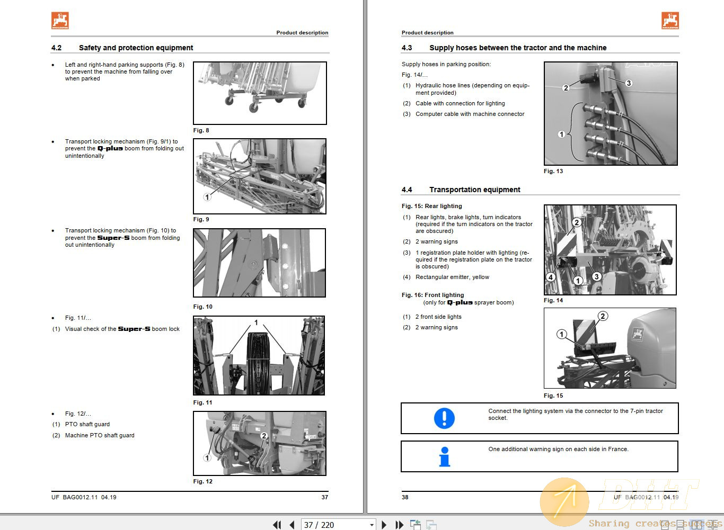Click heading '4.3 Supply hoses between the tractor and the machine'

[504, 48]
